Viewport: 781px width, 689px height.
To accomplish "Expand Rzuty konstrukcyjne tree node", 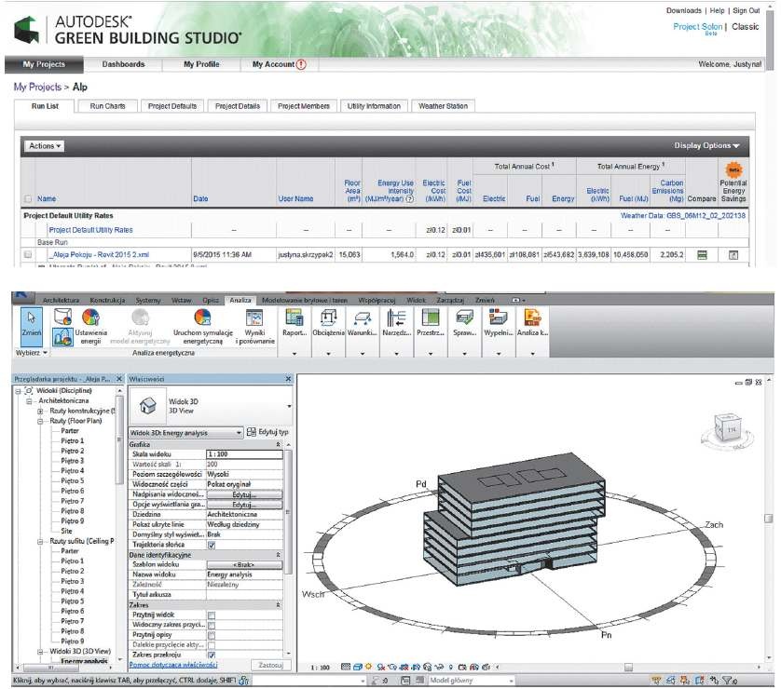I will coord(40,411).
